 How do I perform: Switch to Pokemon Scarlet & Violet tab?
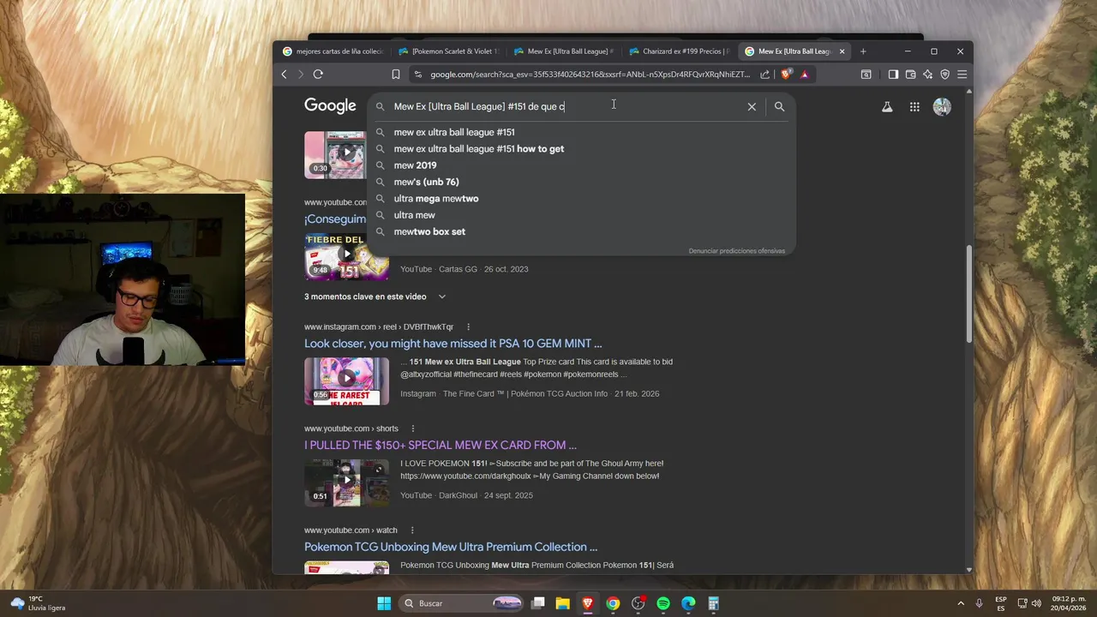tap(448, 51)
